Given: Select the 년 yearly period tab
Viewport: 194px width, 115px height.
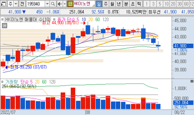Looking at the screenshot, I should tap(119, 4).
